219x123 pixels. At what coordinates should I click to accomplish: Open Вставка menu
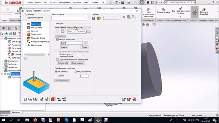click(53, 2)
